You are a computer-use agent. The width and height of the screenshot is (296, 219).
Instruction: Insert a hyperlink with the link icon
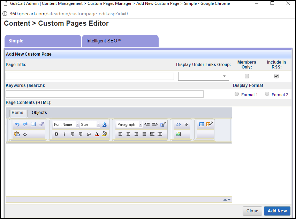click(x=178, y=124)
